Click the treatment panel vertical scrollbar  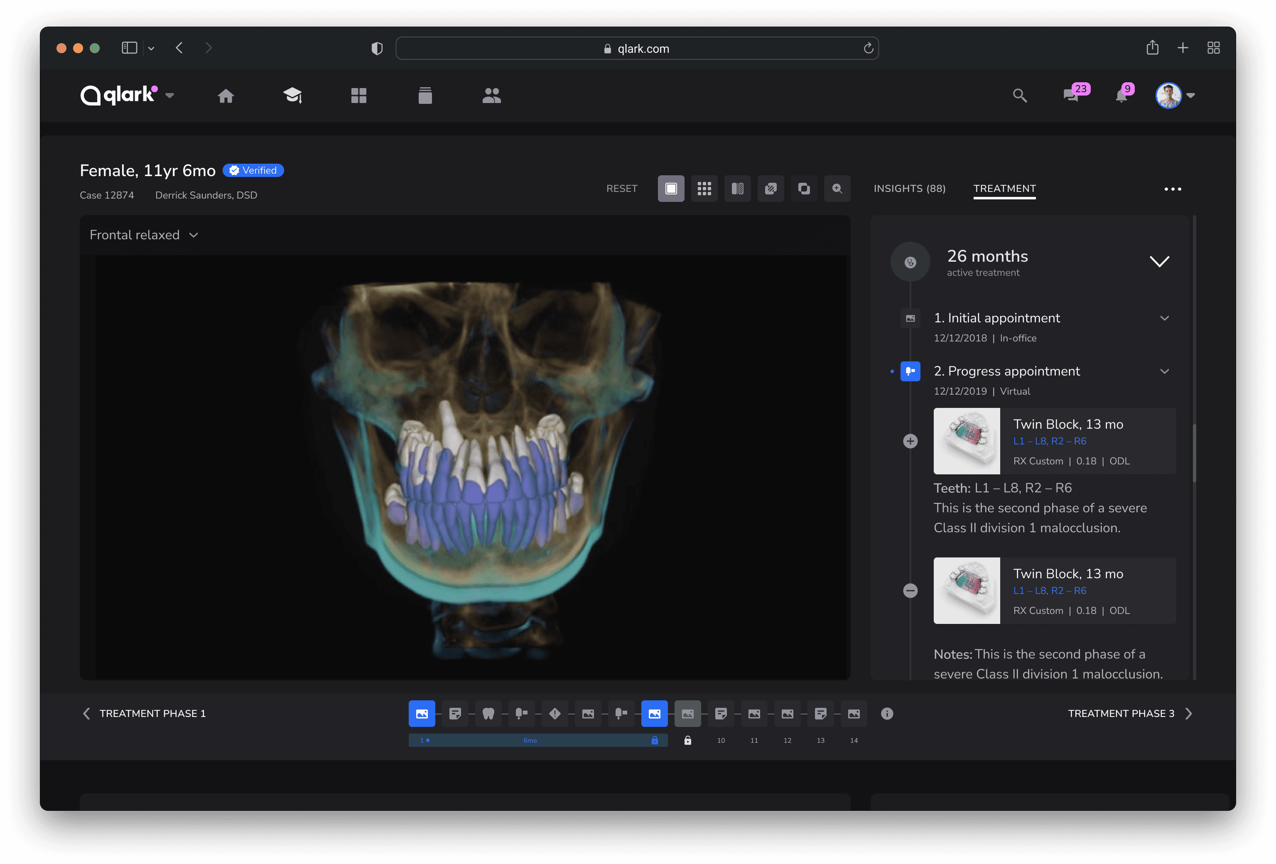click(x=1194, y=454)
